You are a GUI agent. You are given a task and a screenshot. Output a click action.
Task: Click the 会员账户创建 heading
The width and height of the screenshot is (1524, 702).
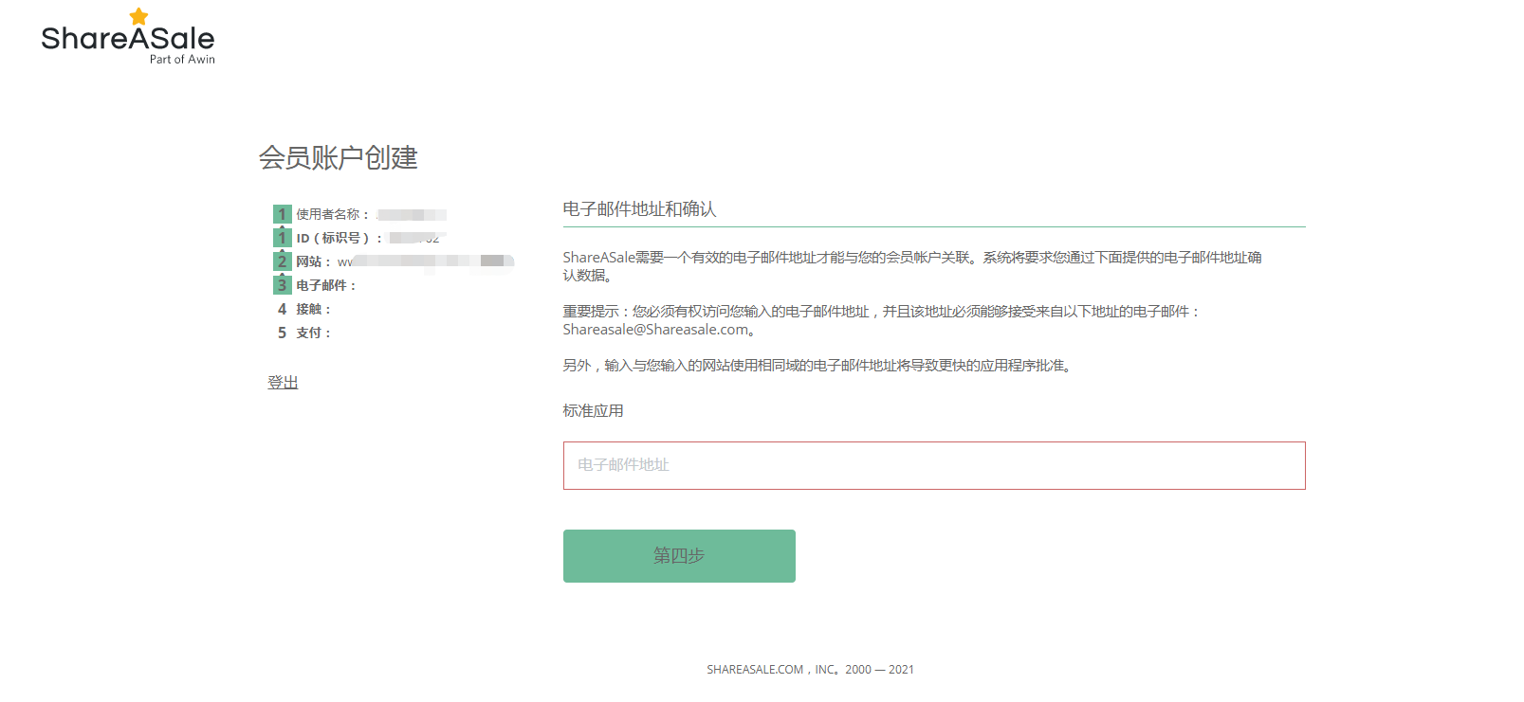tap(339, 157)
